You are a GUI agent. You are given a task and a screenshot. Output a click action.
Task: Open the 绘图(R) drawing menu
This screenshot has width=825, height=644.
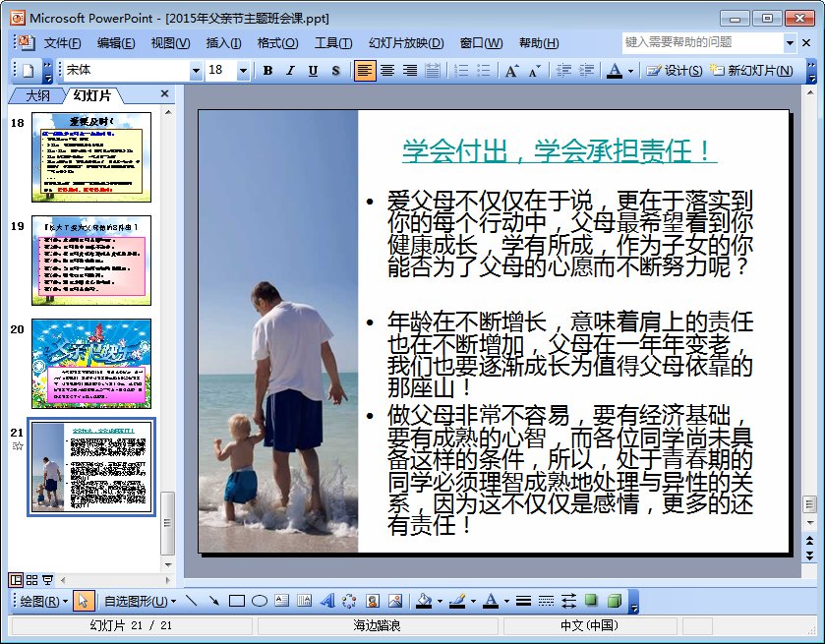point(43,601)
